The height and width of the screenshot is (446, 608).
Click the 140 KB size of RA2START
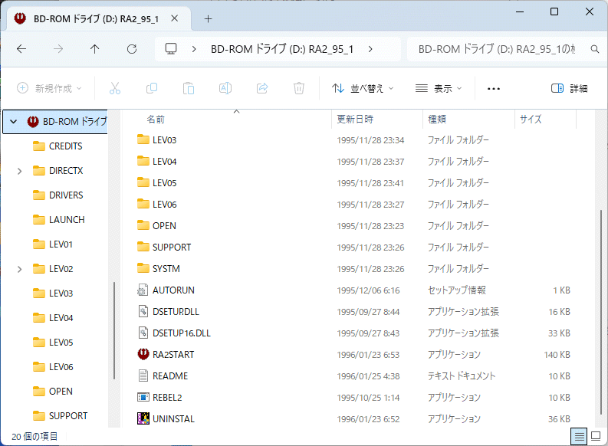pyautogui.click(x=557, y=355)
